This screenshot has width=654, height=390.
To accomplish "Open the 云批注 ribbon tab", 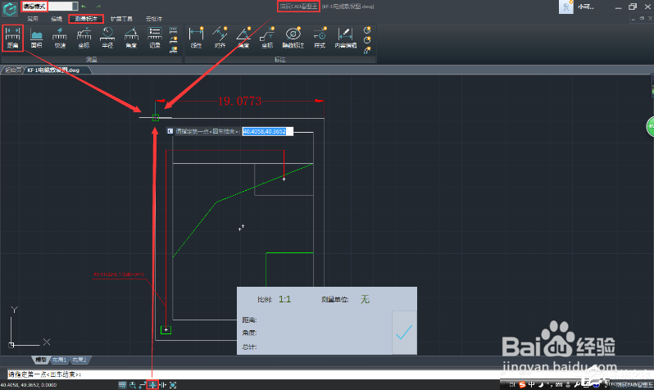I will tap(154, 19).
